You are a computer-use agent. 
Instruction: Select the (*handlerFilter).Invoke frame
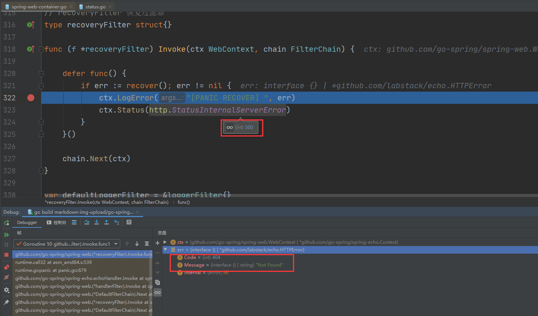pos(83,286)
